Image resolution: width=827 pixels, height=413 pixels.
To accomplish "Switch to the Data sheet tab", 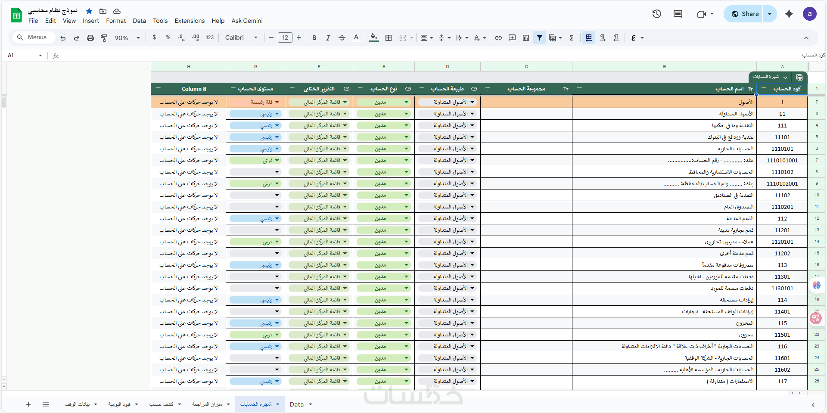I will click(296, 404).
